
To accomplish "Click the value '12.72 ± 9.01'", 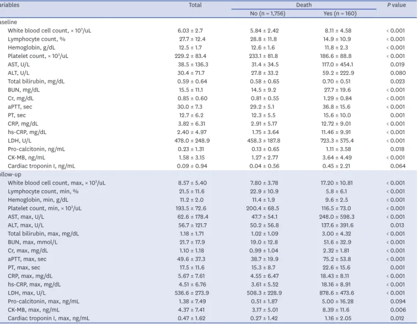I will click(x=336, y=124).
